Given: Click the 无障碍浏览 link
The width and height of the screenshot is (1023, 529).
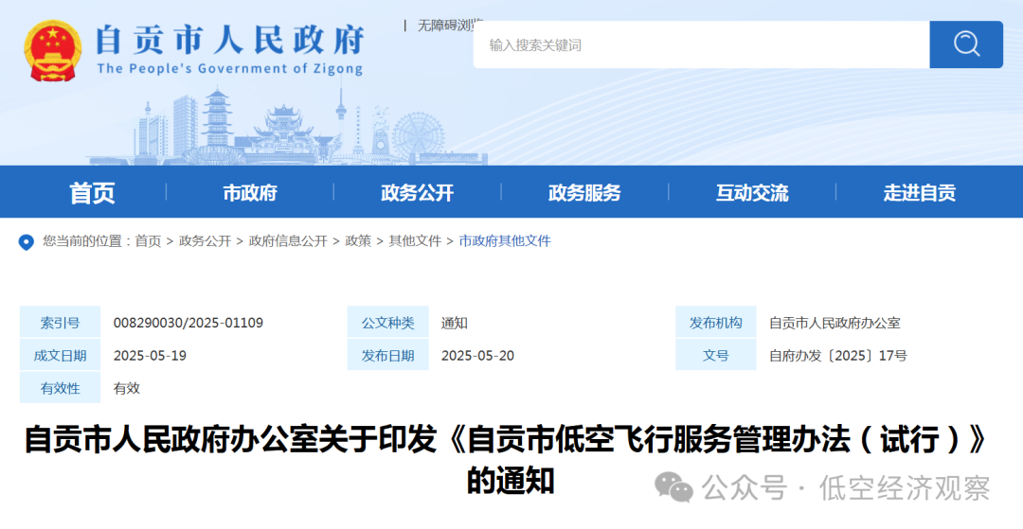Looking at the screenshot, I should click(450, 26).
